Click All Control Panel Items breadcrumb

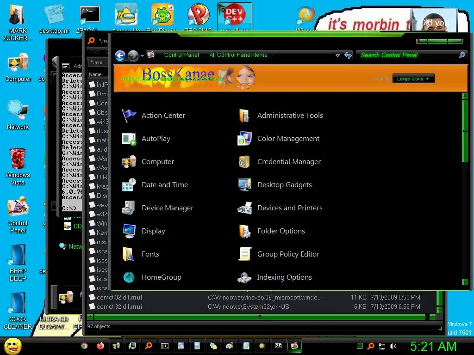(238, 55)
